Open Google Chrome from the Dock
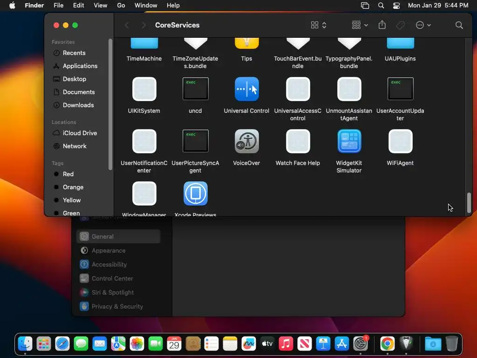The image size is (477, 358). click(387, 344)
